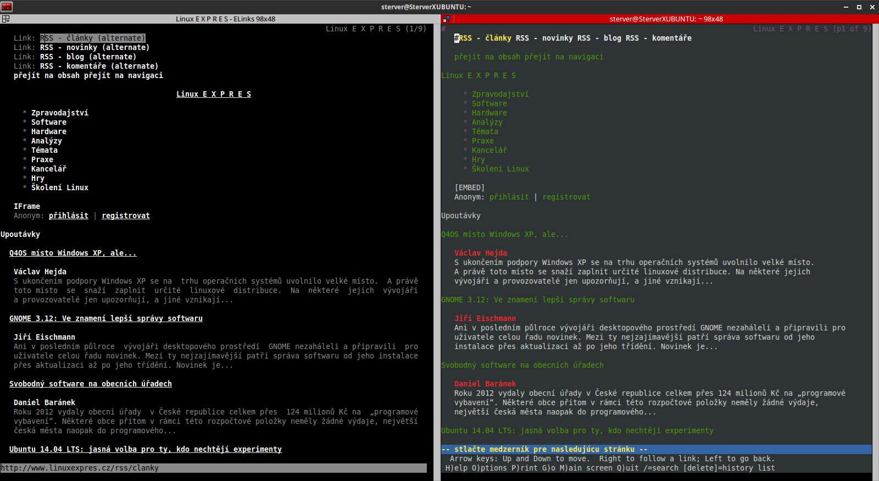
Task: Click the left pane split-grid icon
Action: coord(5,19)
